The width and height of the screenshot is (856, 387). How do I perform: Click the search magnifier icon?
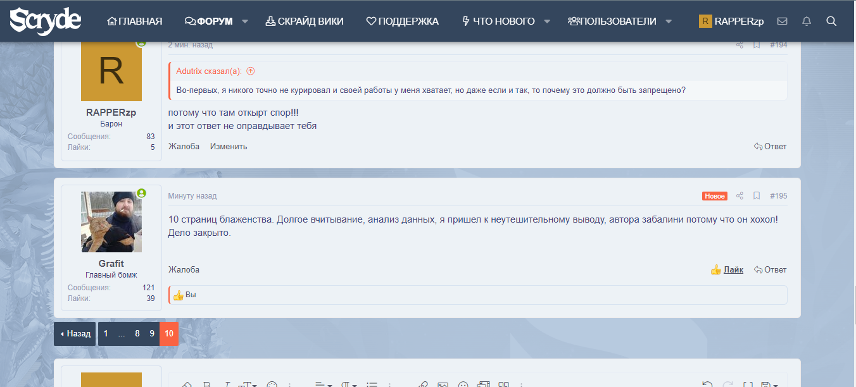click(x=831, y=21)
